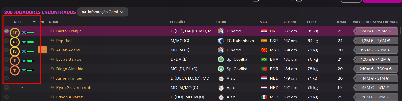Click the player icon beside Diogo Almeida's name
The image size is (402, 101).
(52, 69)
